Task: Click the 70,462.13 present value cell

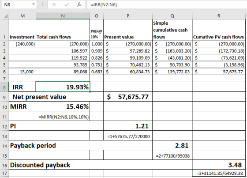Action: pyautogui.click(x=128, y=64)
